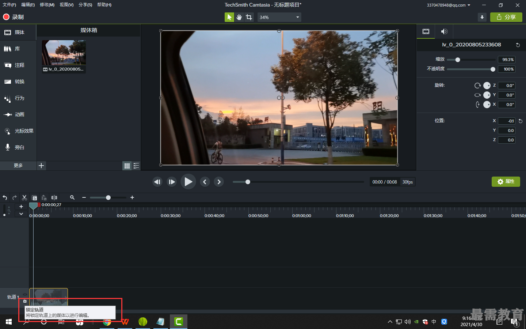Click the 30fps frame rate label

[x=408, y=182]
